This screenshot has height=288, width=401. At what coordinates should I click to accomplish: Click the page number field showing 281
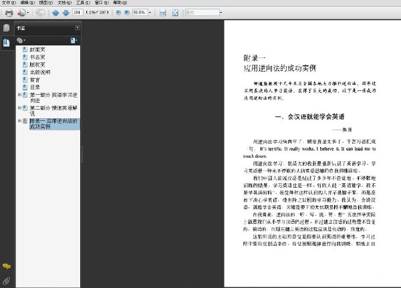click(78, 12)
